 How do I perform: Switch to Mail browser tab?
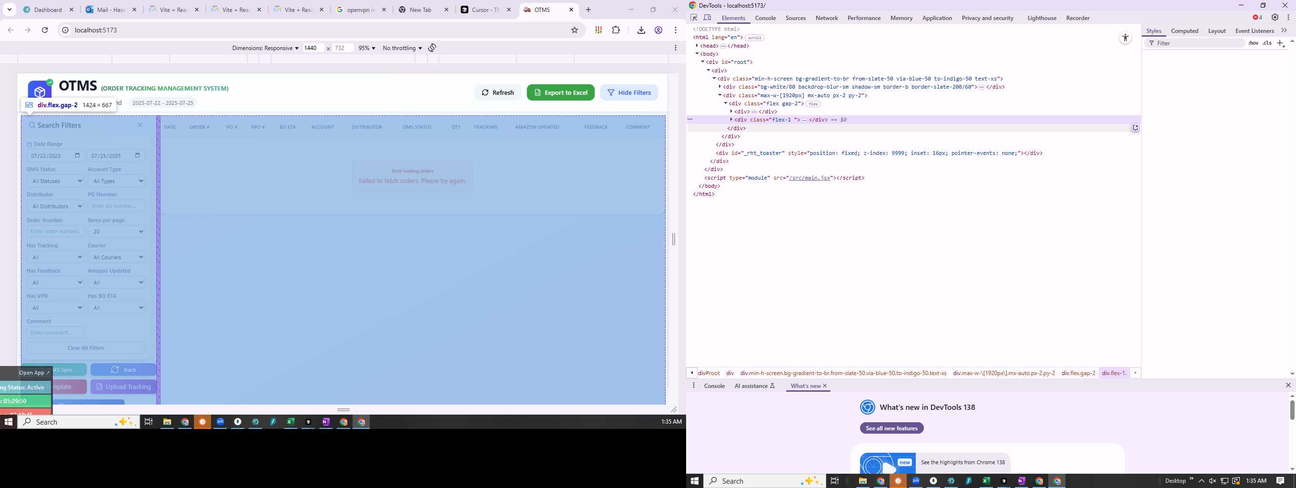tap(111, 10)
